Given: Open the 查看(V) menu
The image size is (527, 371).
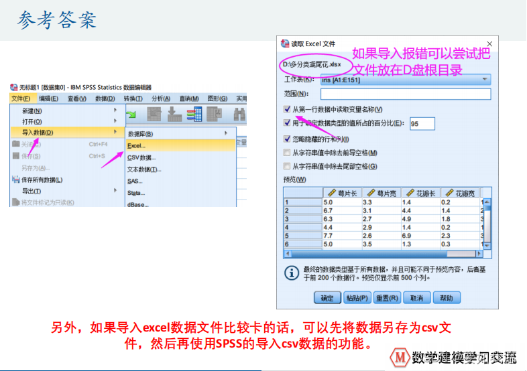Looking at the screenshot, I should click(76, 98).
